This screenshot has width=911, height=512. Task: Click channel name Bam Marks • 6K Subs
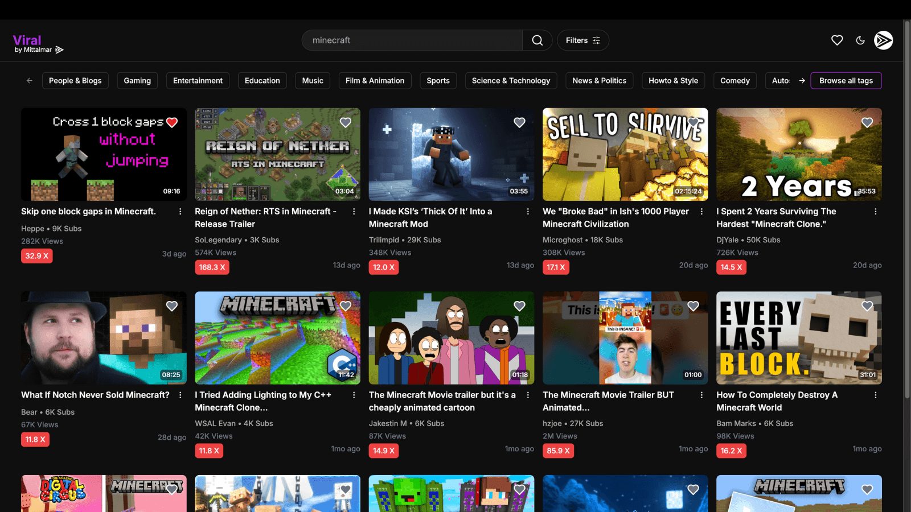[x=754, y=423]
